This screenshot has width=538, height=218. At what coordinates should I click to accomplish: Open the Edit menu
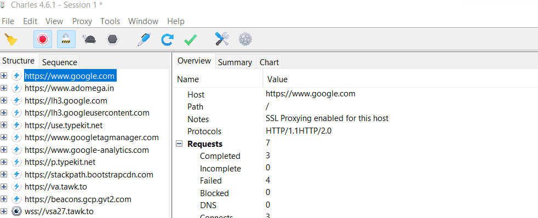pyautogui.click(x=30, y=21)
